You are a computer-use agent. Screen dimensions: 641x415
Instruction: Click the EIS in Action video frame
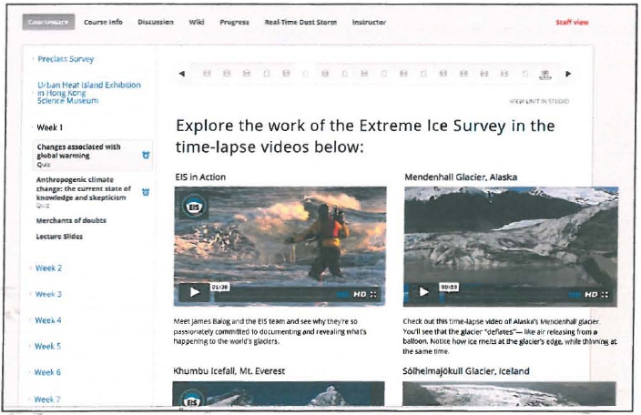(x=280, y=247)
